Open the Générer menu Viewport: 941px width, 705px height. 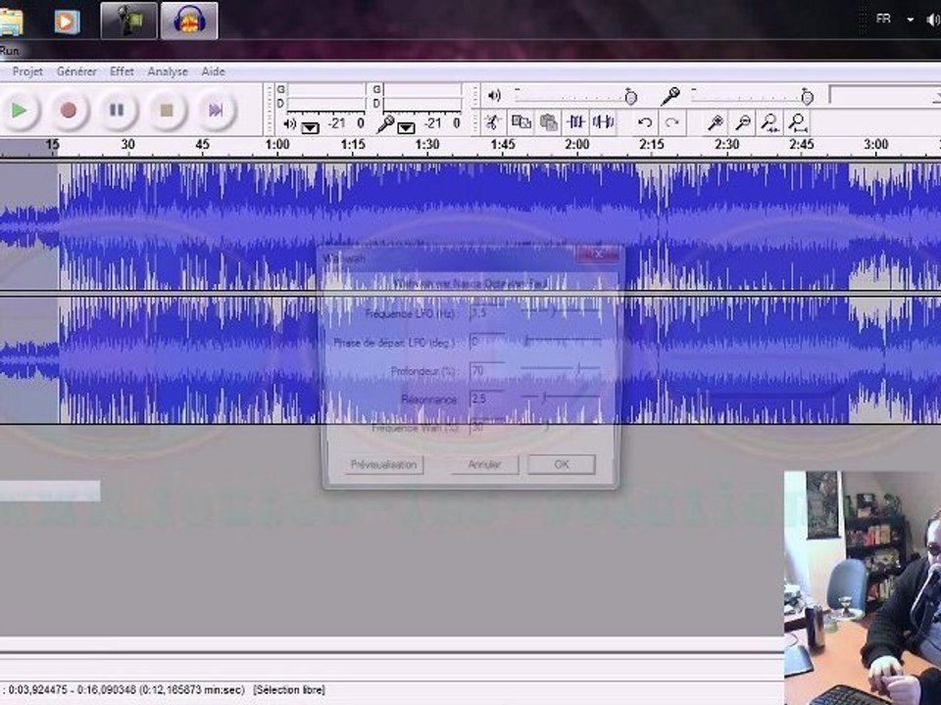point(76,71)
